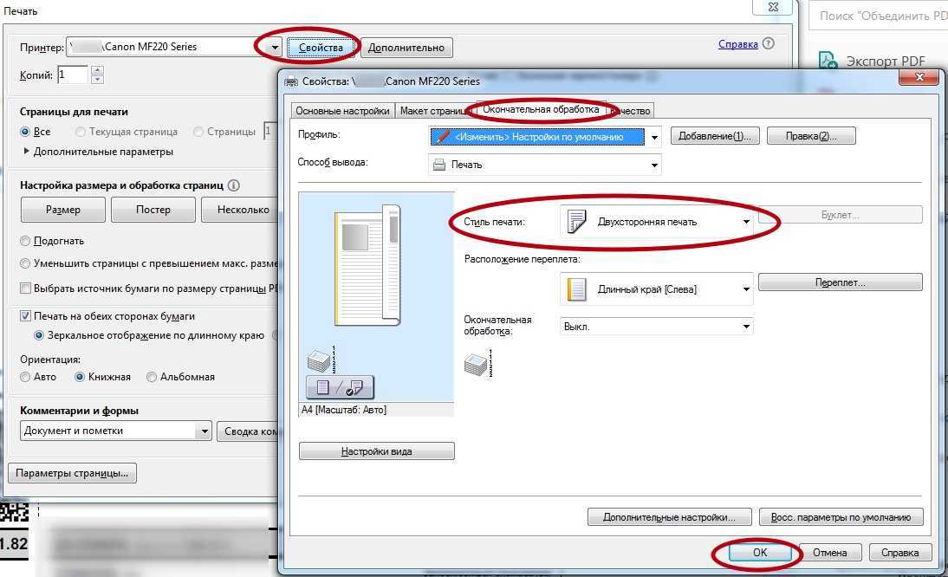Viewport: 948px width, 577px height.
Task: Open Документ и пометки dropdown
Action: [115, 431]
